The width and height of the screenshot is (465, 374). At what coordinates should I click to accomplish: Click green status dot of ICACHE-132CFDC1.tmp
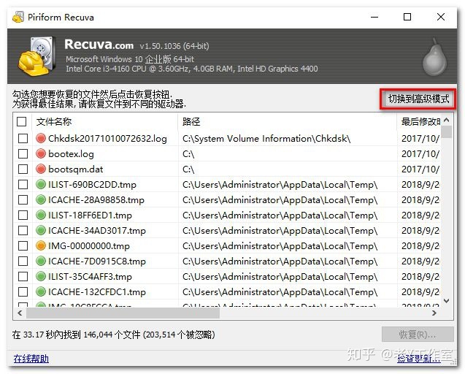pos(41,291)
